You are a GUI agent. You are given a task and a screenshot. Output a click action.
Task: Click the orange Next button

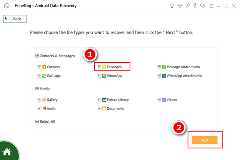(x=204, y=140)
